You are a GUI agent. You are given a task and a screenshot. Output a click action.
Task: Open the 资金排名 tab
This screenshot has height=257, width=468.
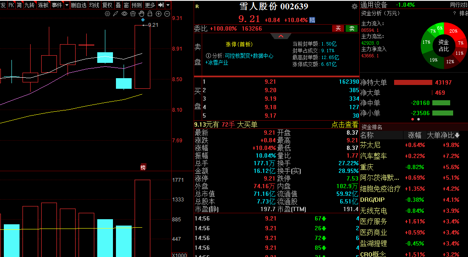pyautogui.click(x=372, y=127)
